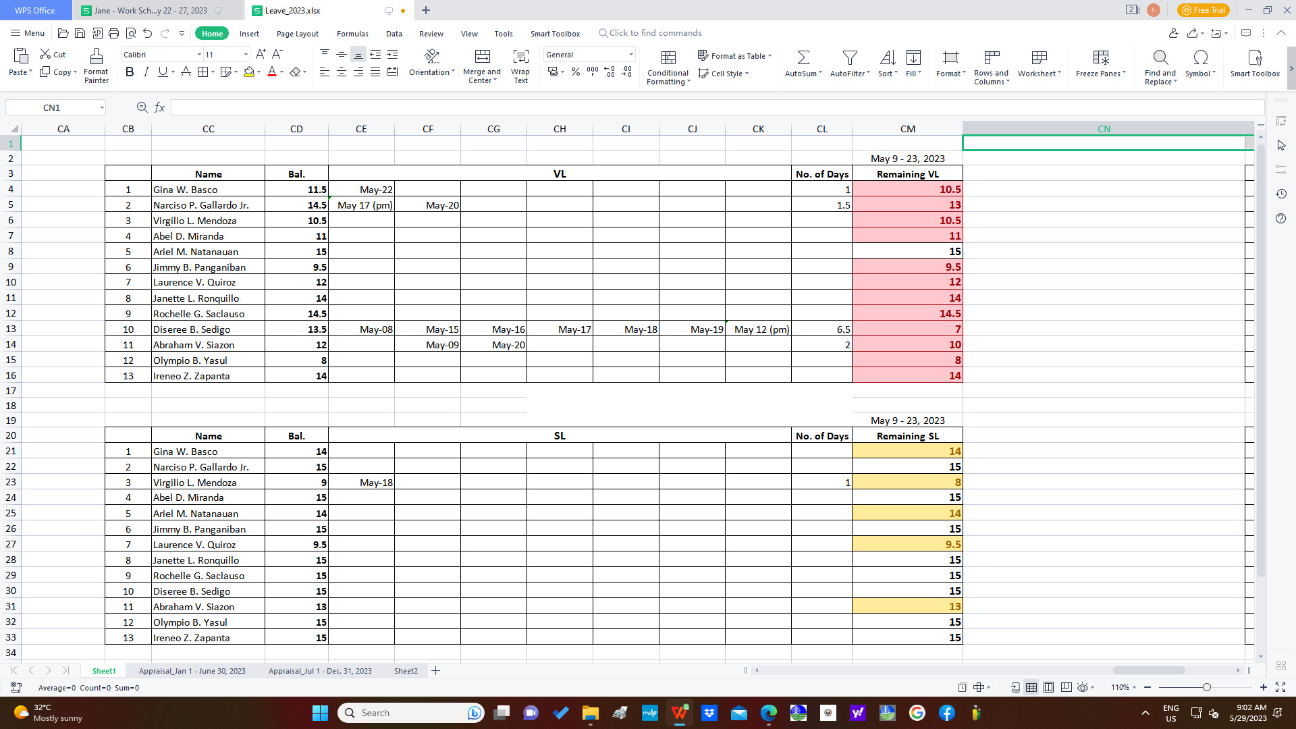1296x729 pixels.
Task: Open the General number format dropdown
Action: coord(631,55)
